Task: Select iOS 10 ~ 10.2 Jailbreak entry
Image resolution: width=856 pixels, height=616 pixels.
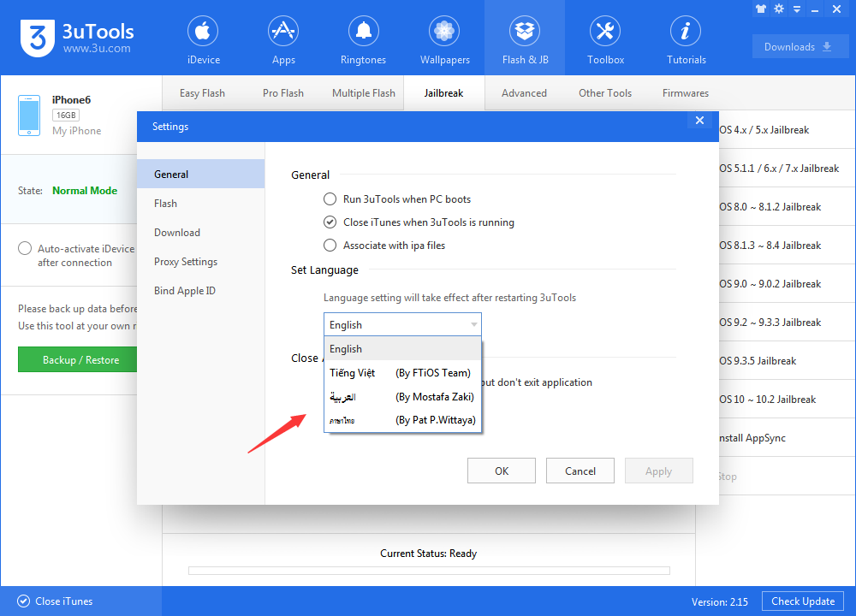Action: tap(786, 400)
